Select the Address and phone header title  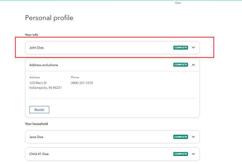[x=44, y=65]
